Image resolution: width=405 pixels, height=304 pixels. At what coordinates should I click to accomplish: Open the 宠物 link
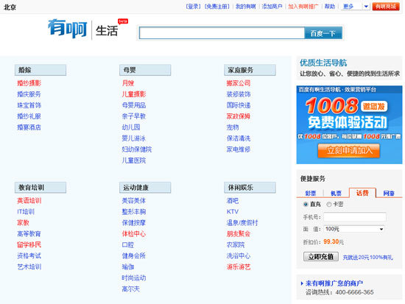tap(233, 127)
